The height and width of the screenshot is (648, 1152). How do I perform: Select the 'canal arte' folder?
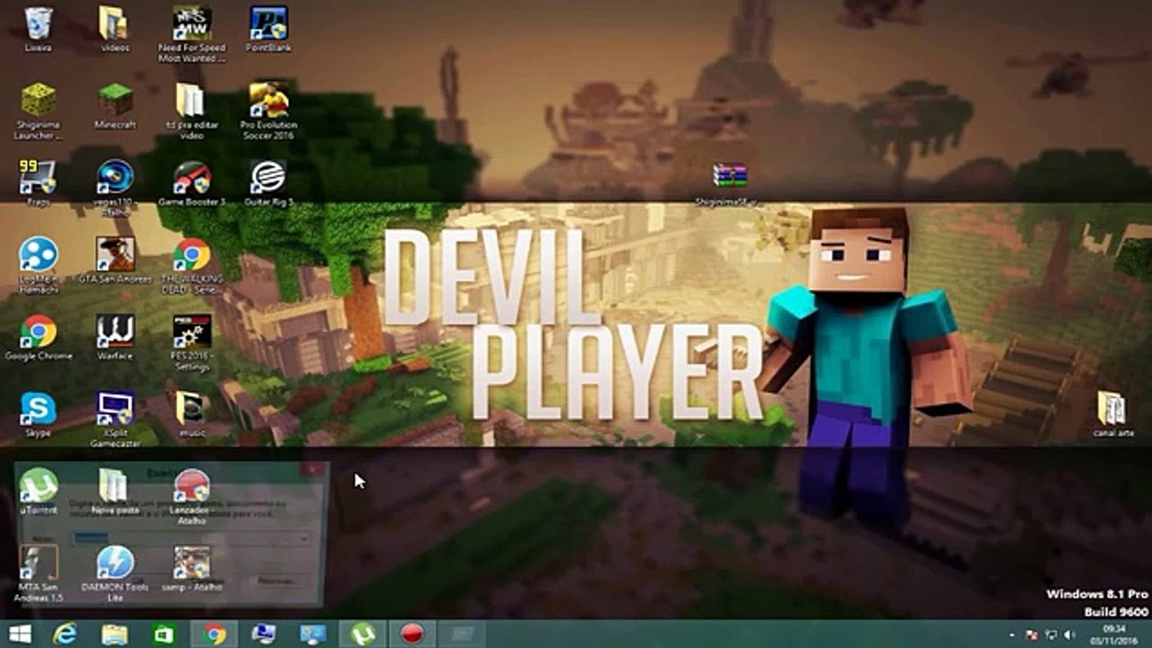tap(1112, 416)
